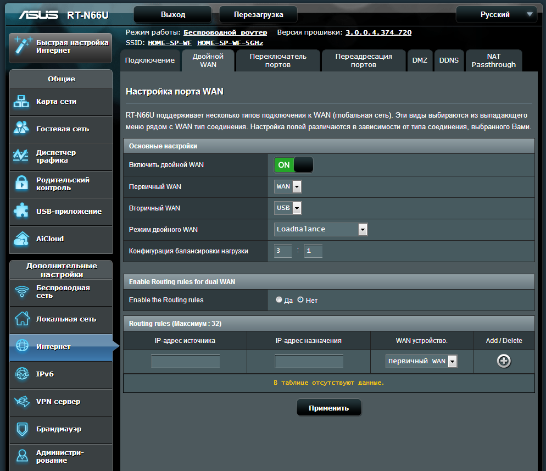
Task: Open Быстрая настройка Интернет menu label
Action: coord(73,46)
